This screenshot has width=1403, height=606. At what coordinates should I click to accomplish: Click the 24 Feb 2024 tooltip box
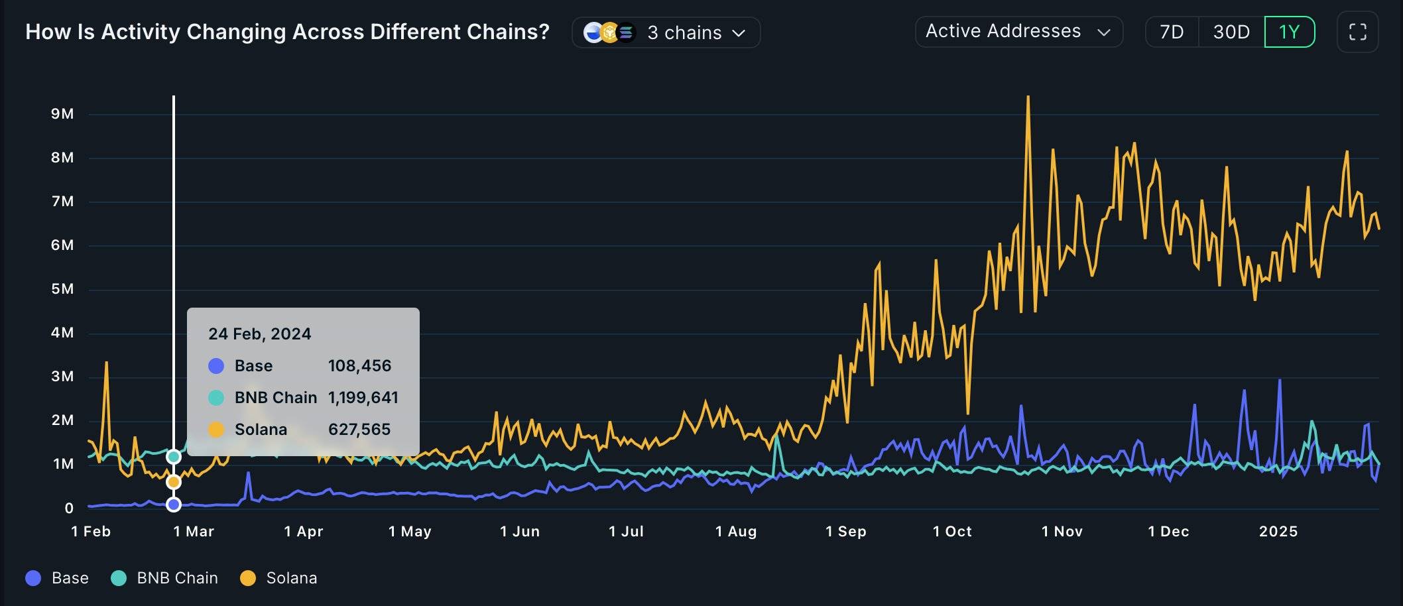(x=304, y=381)
